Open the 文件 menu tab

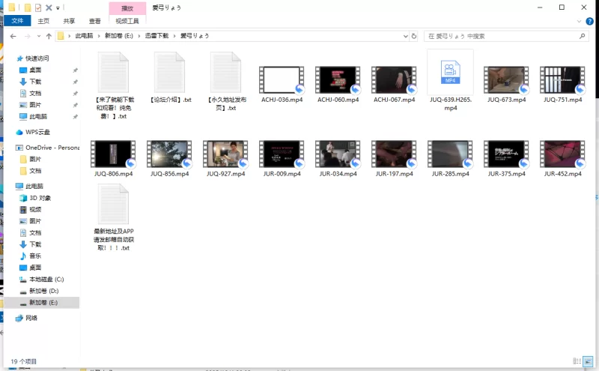16,22
